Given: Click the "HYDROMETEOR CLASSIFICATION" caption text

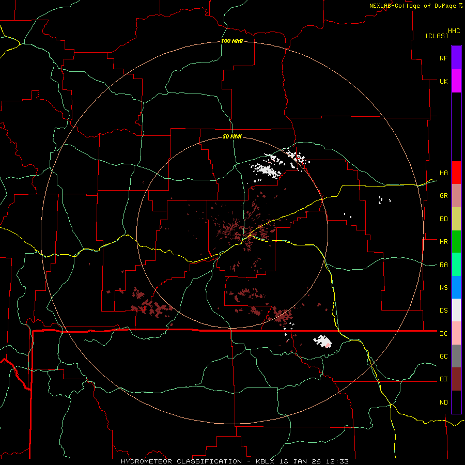Looking at the screenshot, I should [x=181, y=461].
